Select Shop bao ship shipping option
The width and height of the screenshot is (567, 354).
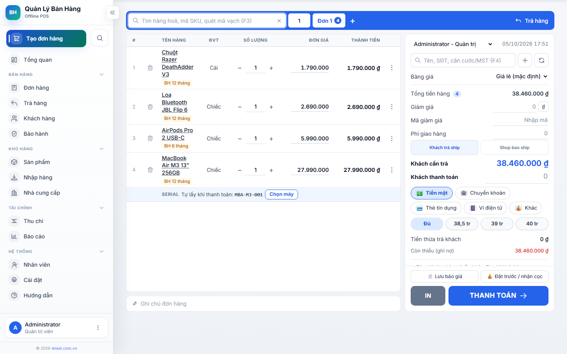[515, 147]
